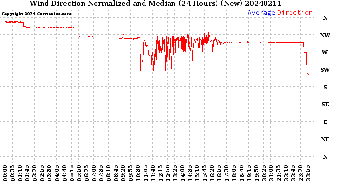Click the 12:50 time label

(x=168, y=173)
